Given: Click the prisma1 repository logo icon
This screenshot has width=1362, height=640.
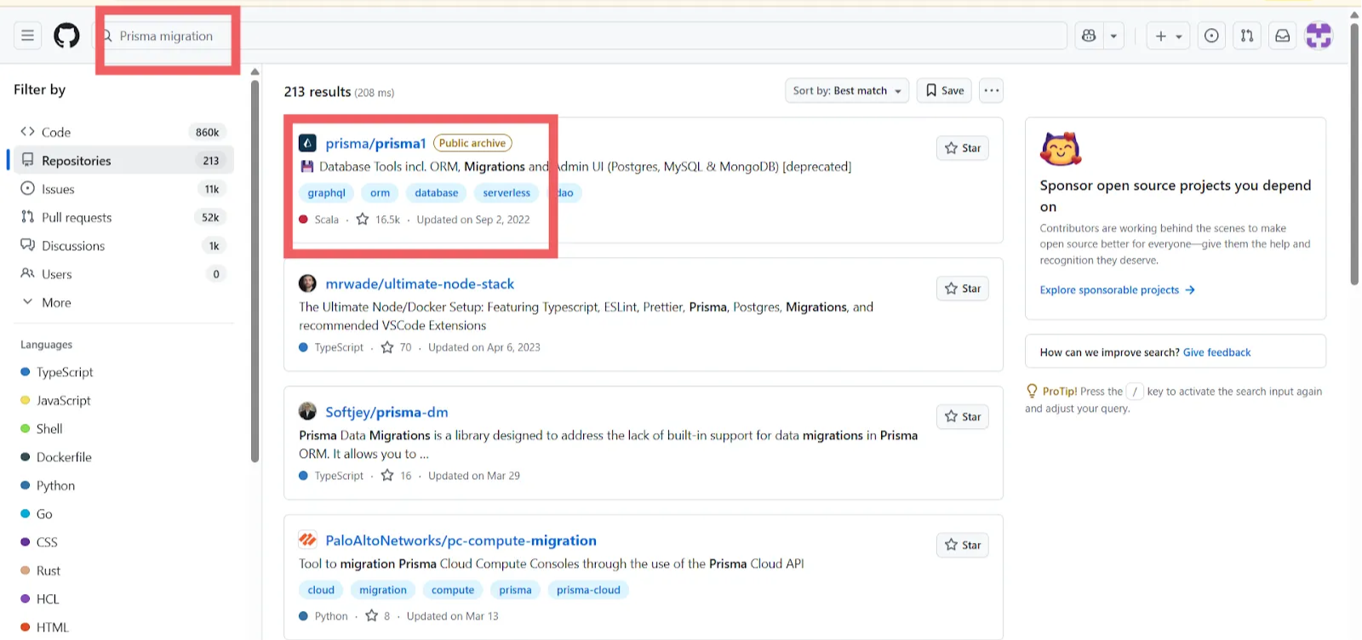Looking at the screenshot, I should [x=307, y=143].
